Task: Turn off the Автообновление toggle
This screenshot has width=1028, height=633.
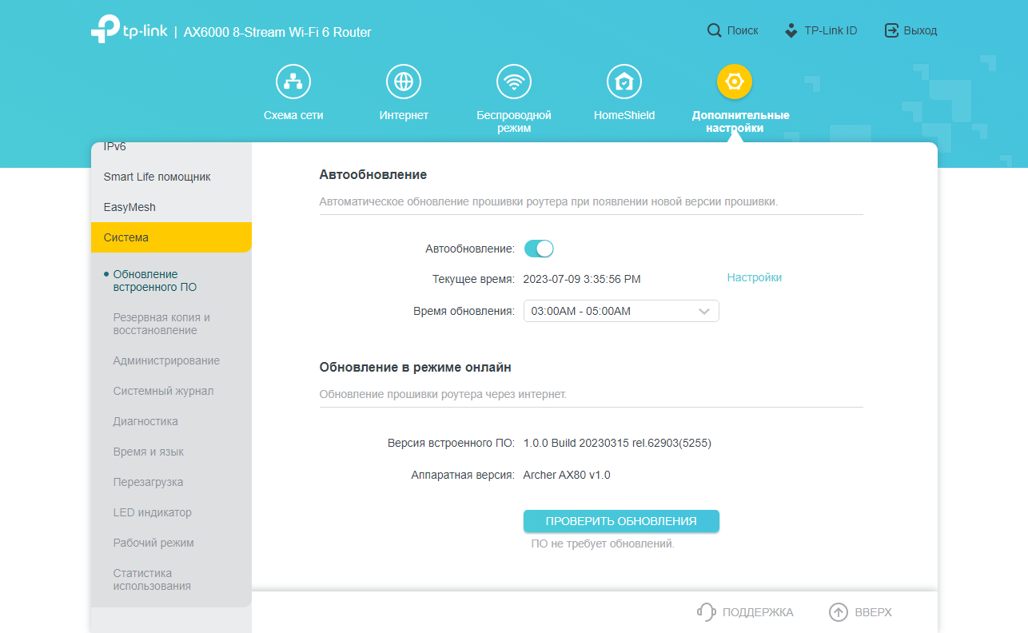Action: click(x=539, y=249)
